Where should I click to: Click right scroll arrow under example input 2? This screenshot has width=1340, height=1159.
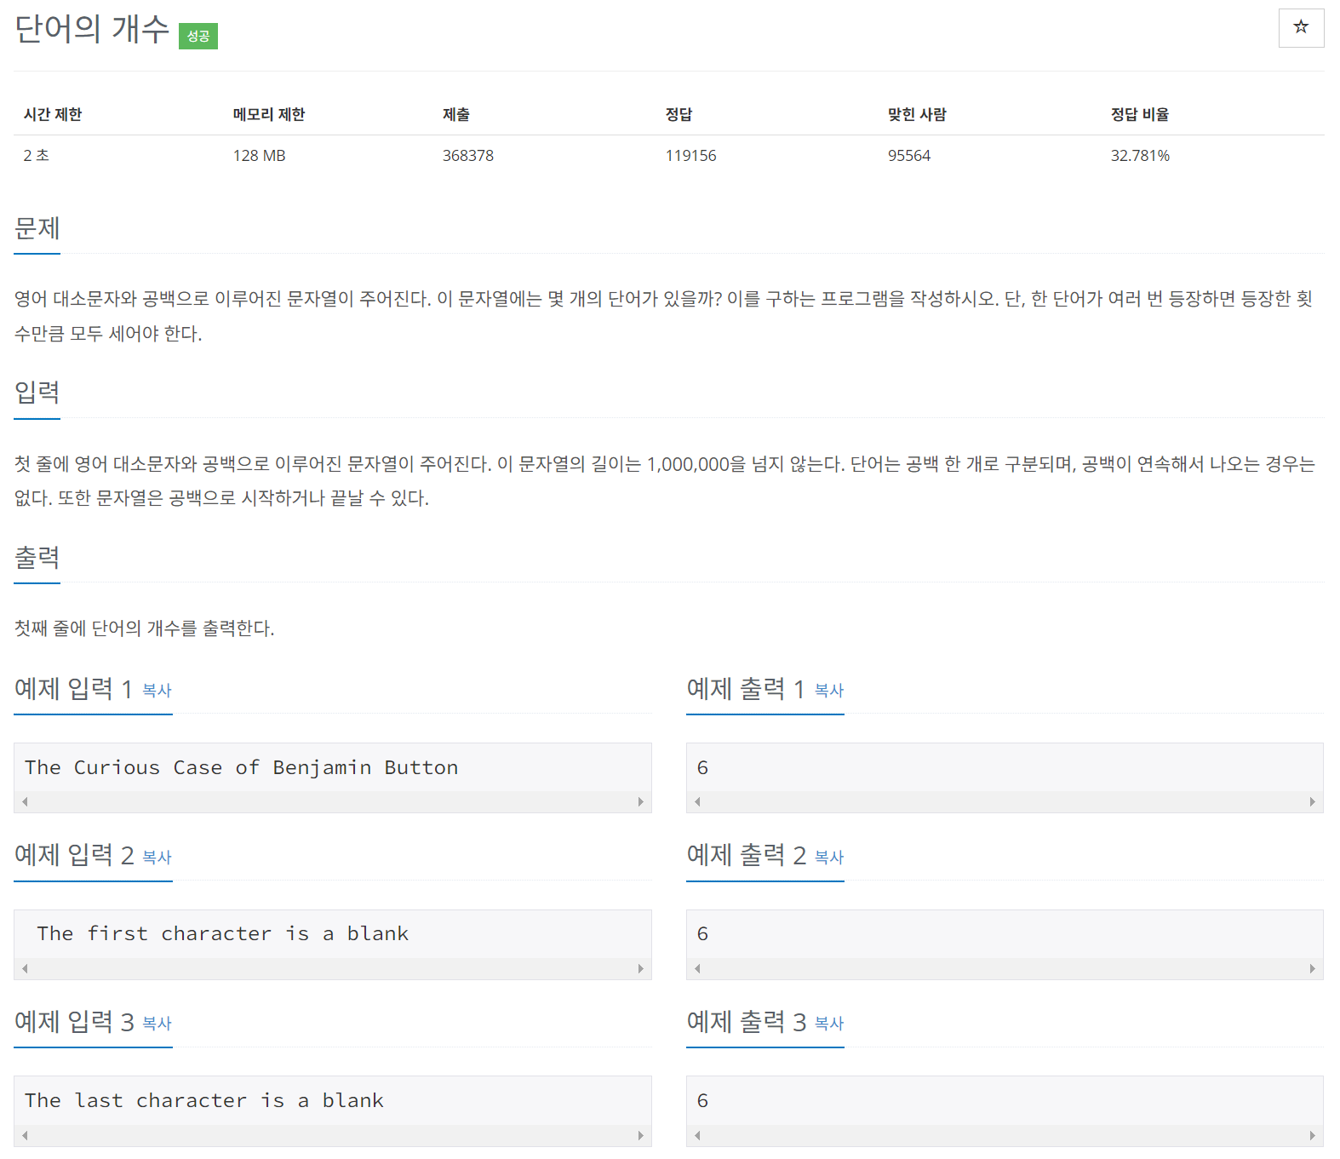(641, 968)
